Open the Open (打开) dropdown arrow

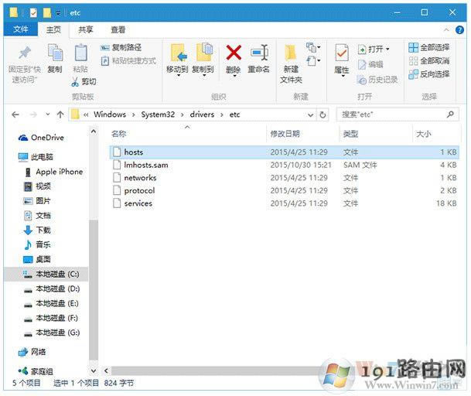coord(387,49)
